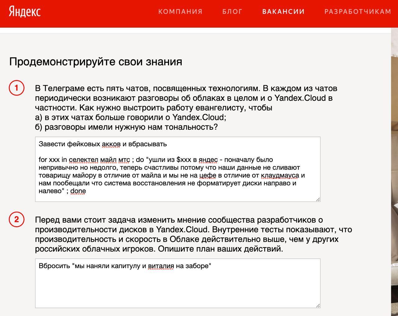Click the line 'б) разговоры имели нужную нам тональность?'
Screen dimensions: 398x316
point(126,127)
